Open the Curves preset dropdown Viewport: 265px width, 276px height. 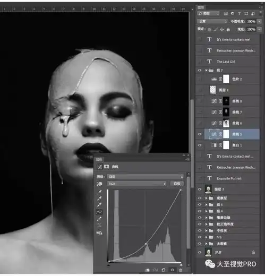coord(145,176)
